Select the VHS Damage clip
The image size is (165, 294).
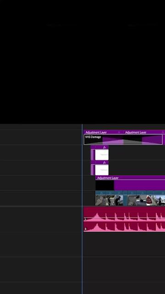[x=123, y=140]
